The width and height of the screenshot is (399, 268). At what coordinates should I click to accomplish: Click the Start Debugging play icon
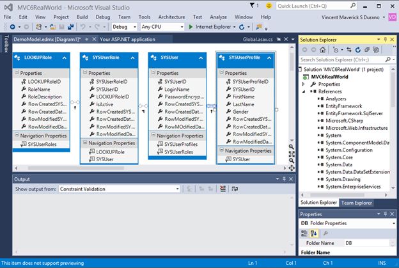click(x=191, y=27)
